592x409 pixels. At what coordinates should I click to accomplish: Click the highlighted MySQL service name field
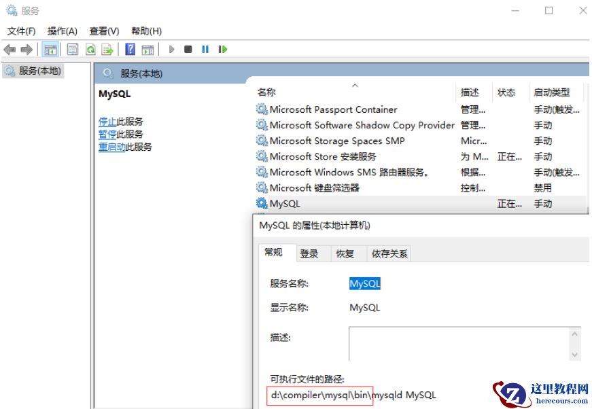click(x=365, y=284)
